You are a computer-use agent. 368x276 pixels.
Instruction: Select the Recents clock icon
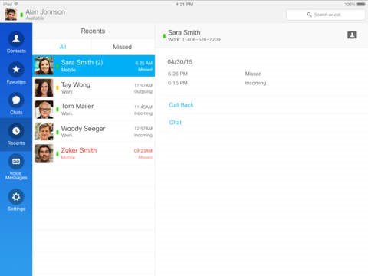point(16,131)
